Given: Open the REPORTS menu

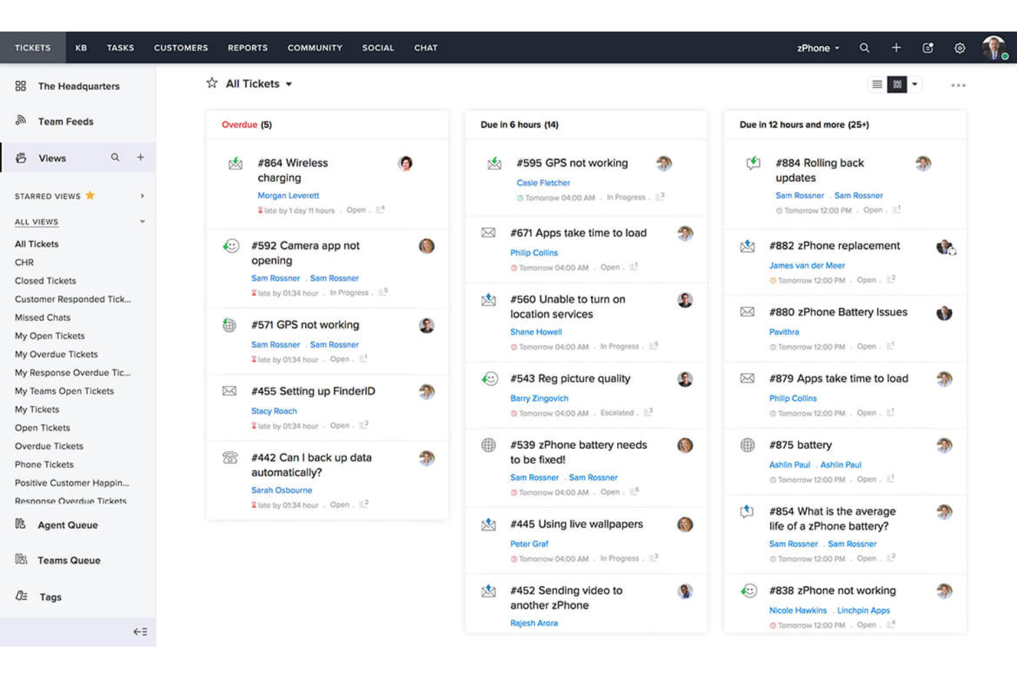Looking at the screenshot, I should coord(247,47).
